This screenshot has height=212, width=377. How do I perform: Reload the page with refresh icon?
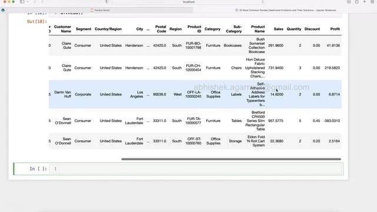coord(263,2)
